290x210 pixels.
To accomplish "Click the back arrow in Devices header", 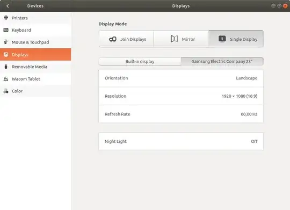I will [x=8, y=6].
